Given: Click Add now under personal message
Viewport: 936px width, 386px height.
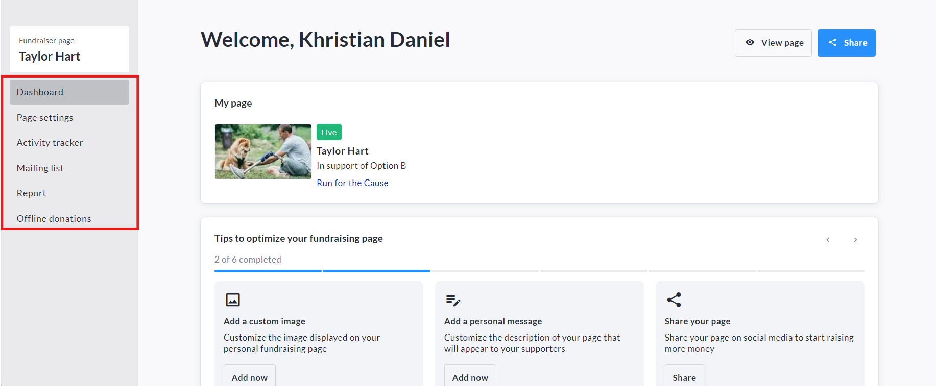Looking at the screenshot, I should (x=470, y=377).
